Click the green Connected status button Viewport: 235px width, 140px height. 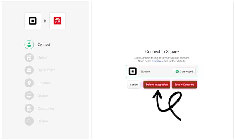tap(184, 72)
